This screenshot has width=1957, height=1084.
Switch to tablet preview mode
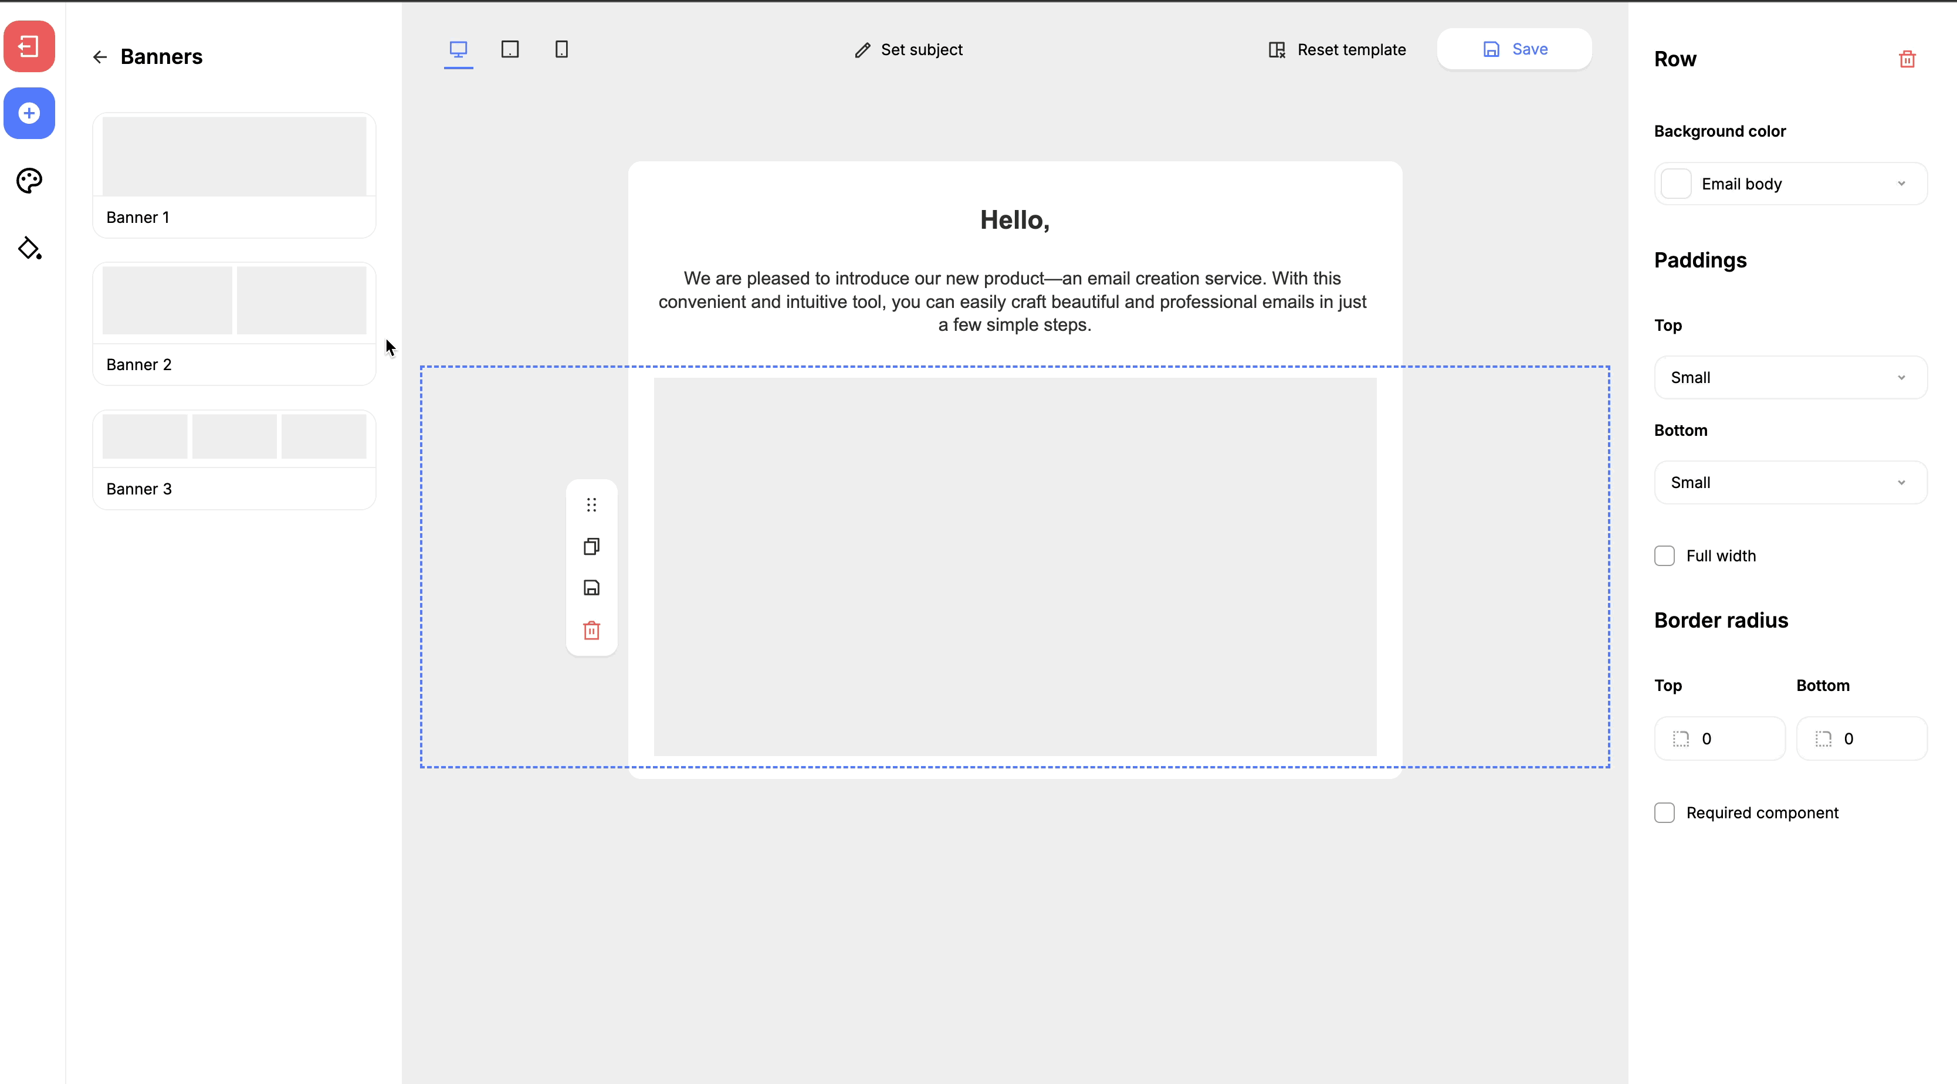[x=510, y=49]
